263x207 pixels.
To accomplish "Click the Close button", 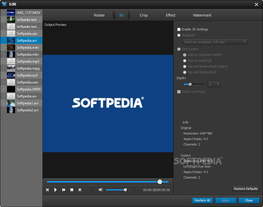I will click(249, 200).
